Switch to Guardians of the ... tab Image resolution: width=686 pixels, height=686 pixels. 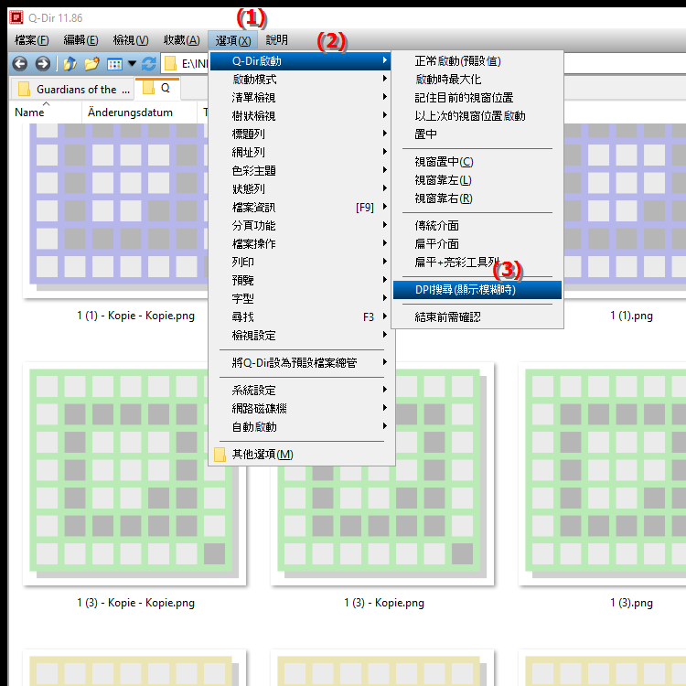click(x=72, y=90)
